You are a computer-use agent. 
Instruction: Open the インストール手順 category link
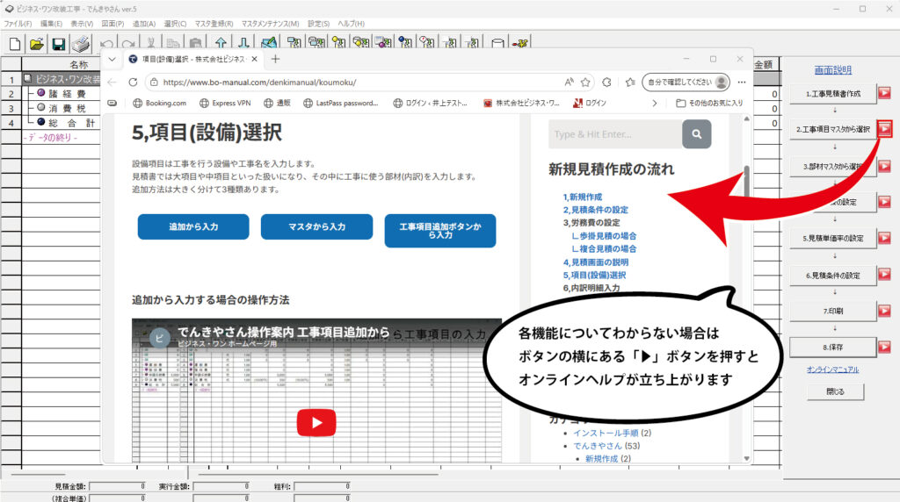[x=606, y=433]
